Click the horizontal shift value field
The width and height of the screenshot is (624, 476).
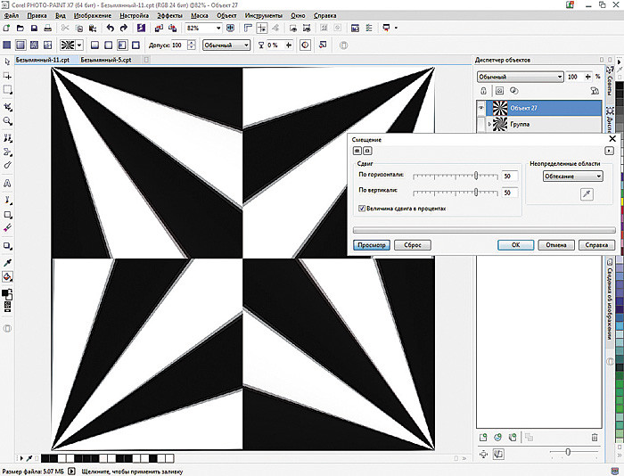[510, 176]
